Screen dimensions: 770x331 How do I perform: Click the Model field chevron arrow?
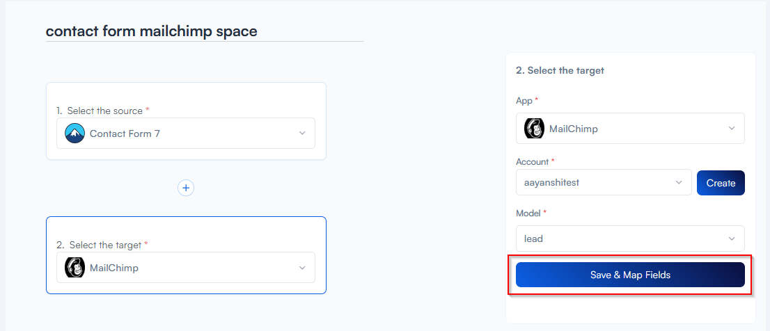[x=732, y=239]
